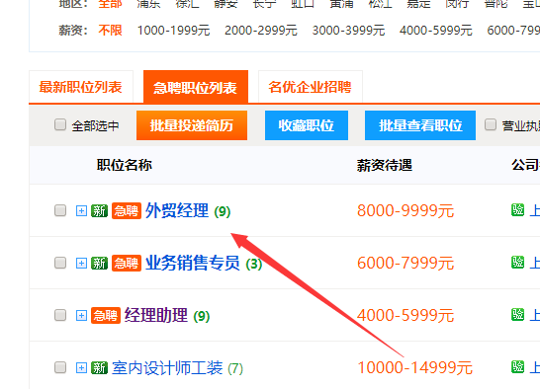The image size is (540, 389).
Task: Filter salary by 2000-2999元
Action: pos(261,31)
